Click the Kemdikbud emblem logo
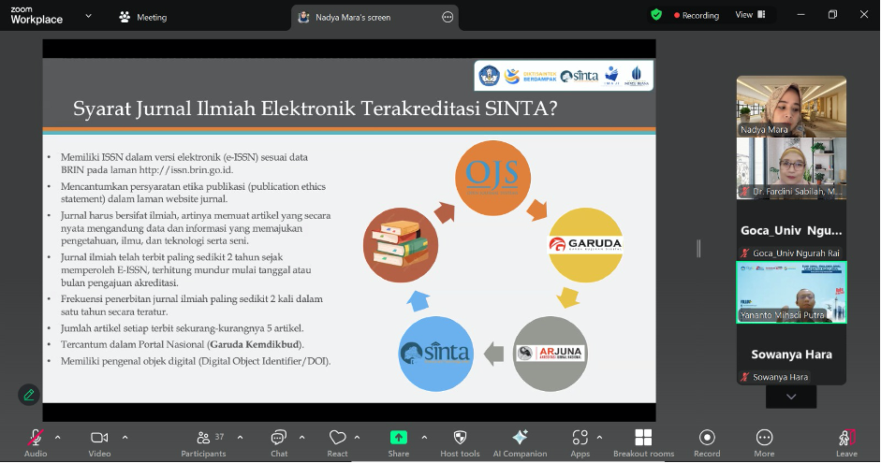Image resolution: width=881 pixels, height=463 pixels. [x=489, y=76]
